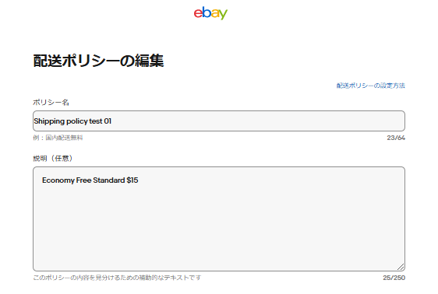The width and height of the screenshot is (438, 294).
Task: Click the description helper text below textarea
Action: (117, 278)
